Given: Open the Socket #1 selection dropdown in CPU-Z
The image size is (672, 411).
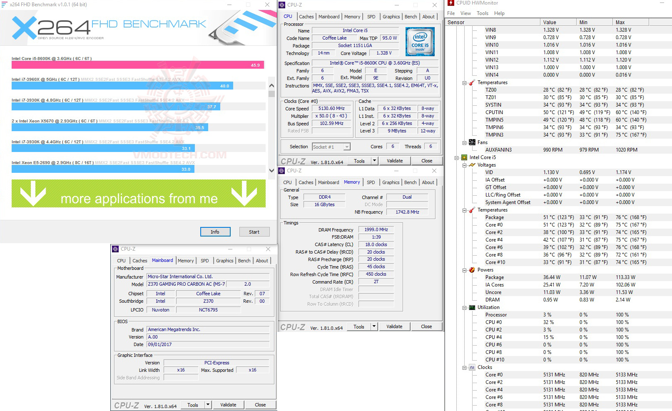Looking at the screenshot, I should 347,147.
